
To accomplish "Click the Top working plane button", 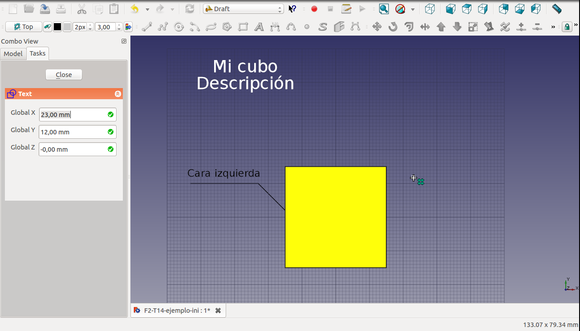I will pyautogui.click(x=24, y=27).
